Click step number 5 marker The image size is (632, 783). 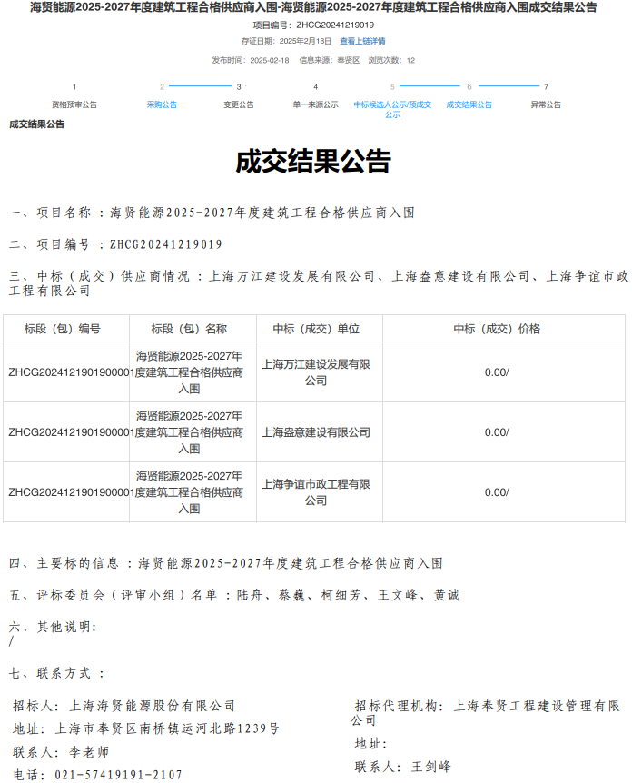[x=392, y=86]
